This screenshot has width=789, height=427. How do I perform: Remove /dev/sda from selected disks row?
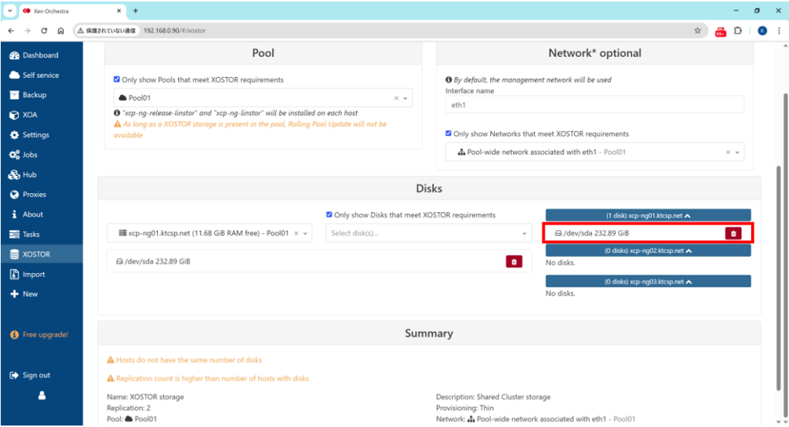pyautogui.click(x=515, y=262)
